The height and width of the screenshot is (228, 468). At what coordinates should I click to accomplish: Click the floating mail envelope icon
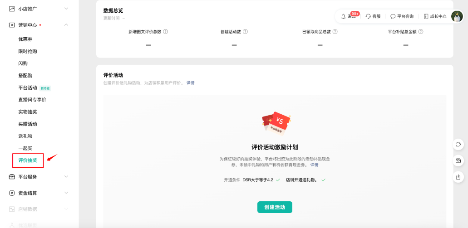tap(458, 160)
